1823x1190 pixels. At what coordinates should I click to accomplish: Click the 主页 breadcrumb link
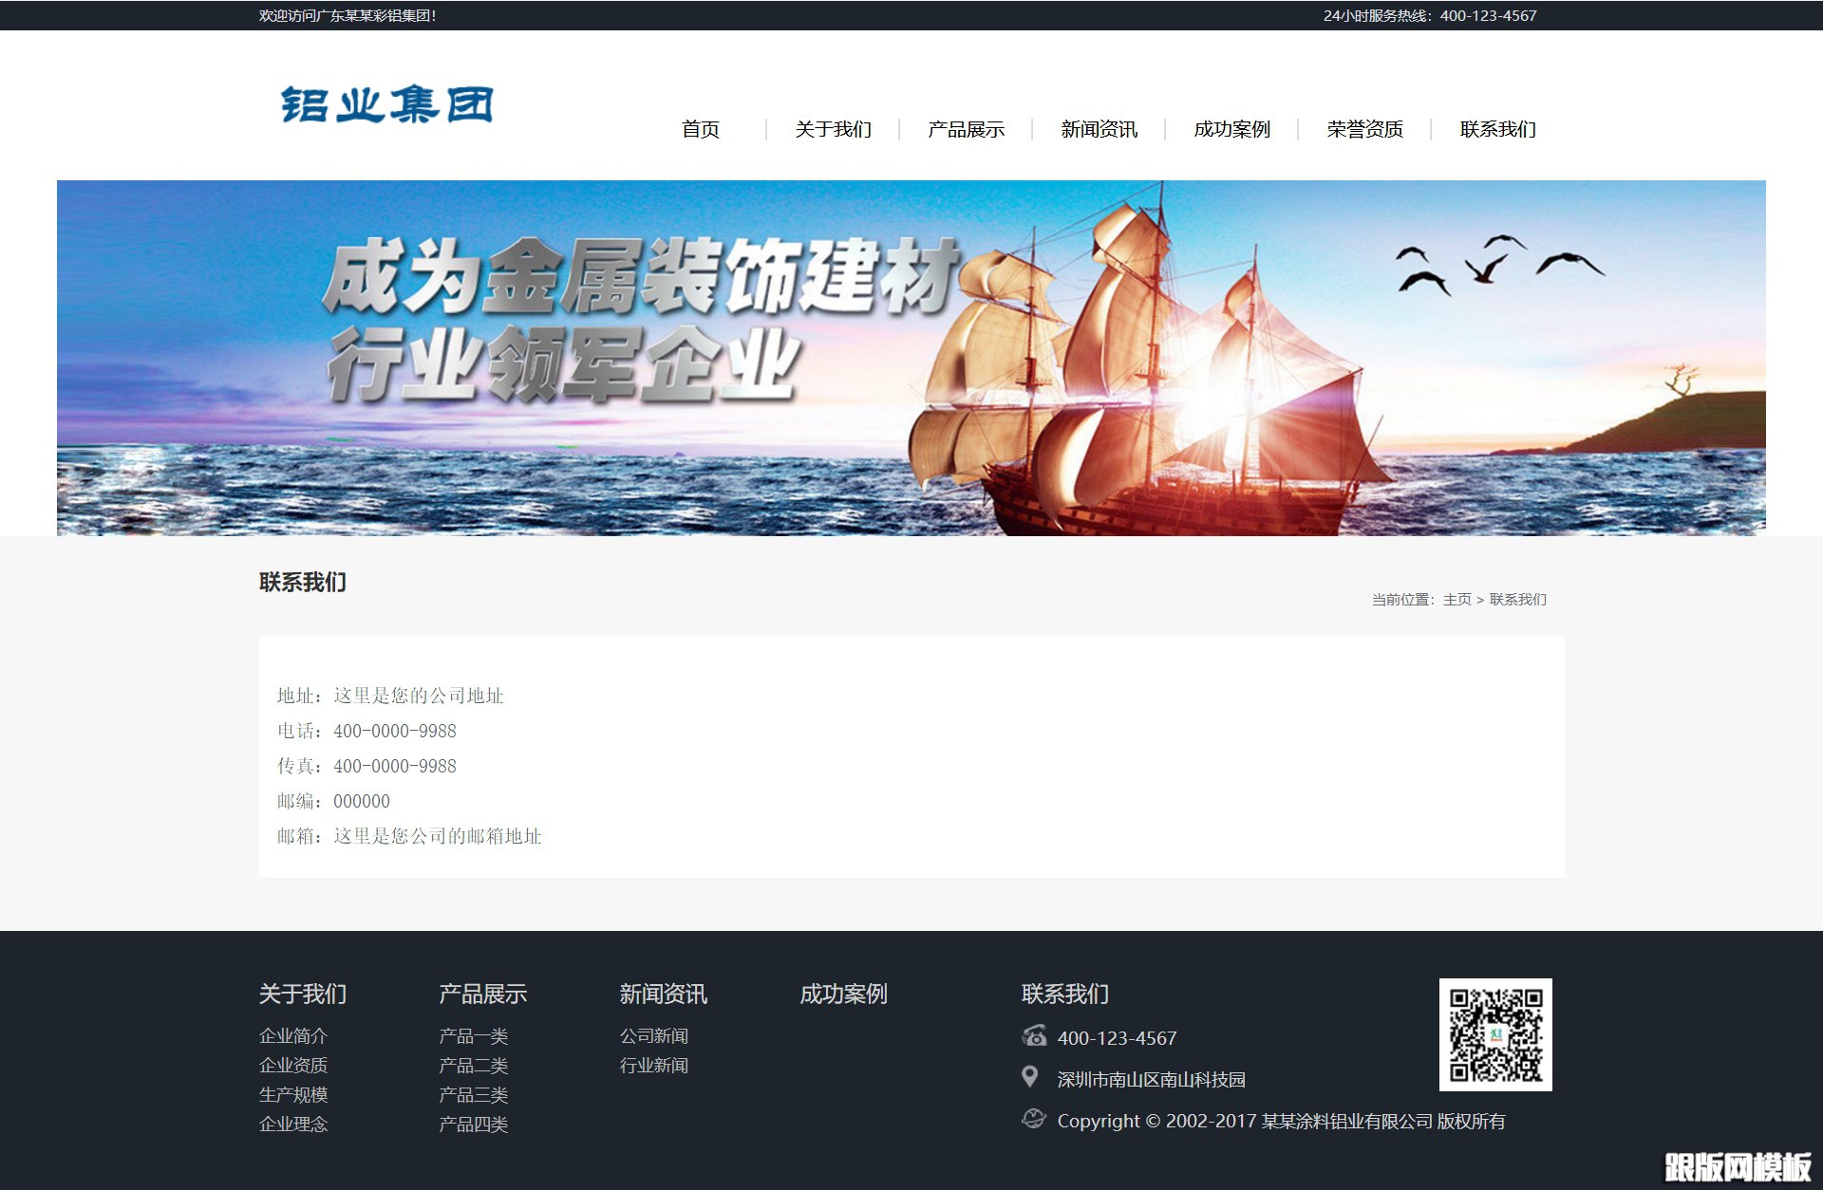pyautogui.click(x=1457, y=600)
